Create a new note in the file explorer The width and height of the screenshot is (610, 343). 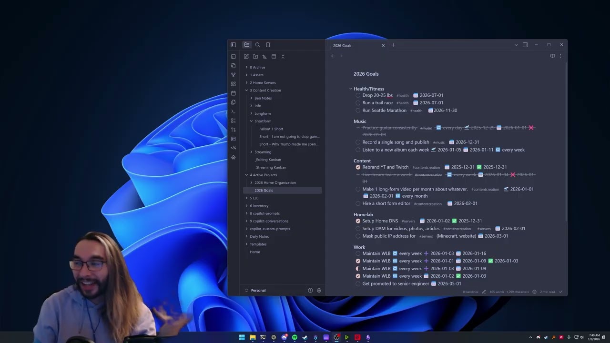(x=246, y=57)
